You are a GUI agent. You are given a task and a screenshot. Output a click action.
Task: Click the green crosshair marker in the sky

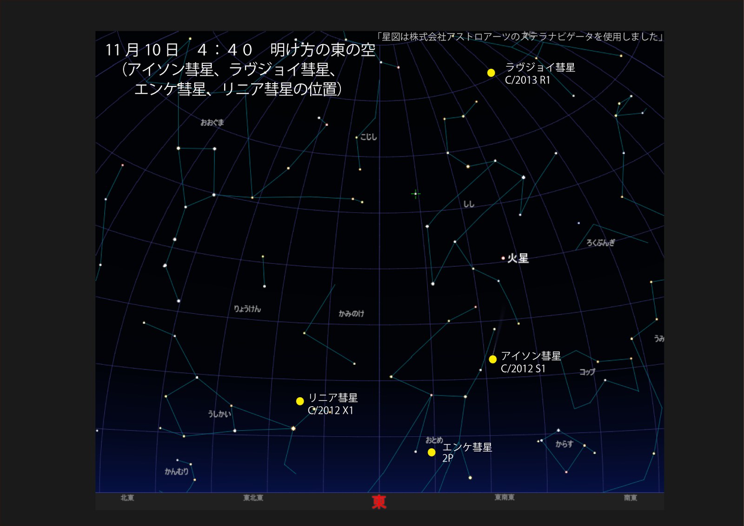(x=416, y=194)
